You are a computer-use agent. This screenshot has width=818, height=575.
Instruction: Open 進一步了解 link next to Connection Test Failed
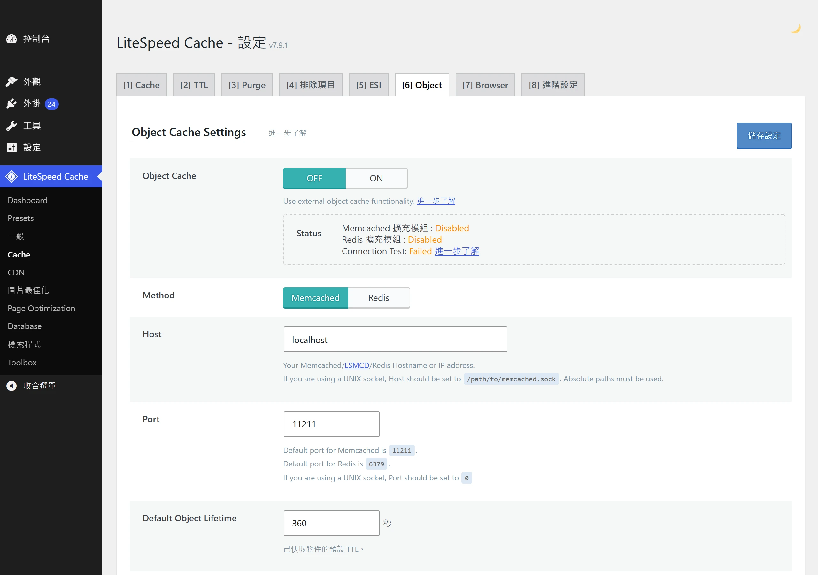[x=457, y=251]
